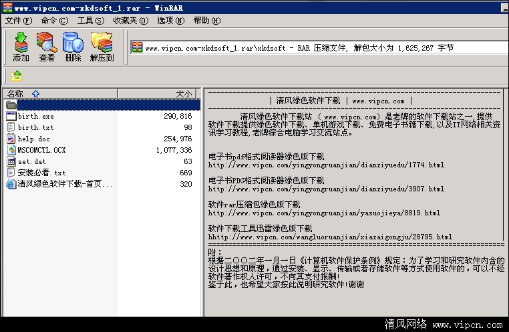This screenshot has height=332, width=509.
Task: Click the archive icon in address bar
Action: (138, 47)
